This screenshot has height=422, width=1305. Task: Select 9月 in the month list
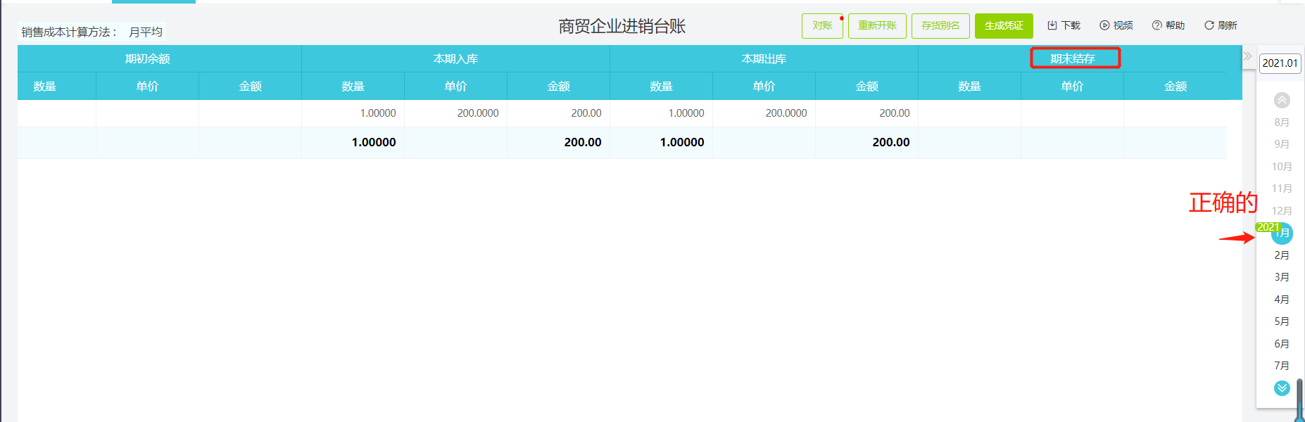1282,144
